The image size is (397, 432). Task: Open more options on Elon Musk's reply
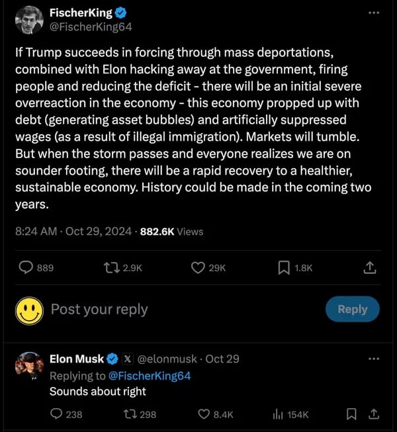pyautogui.click(x=374, y=359)
